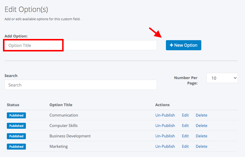The height and width of the screenshot is (157, 245).
Task: Un-Publish the Communication option
Action: [165, 115]
